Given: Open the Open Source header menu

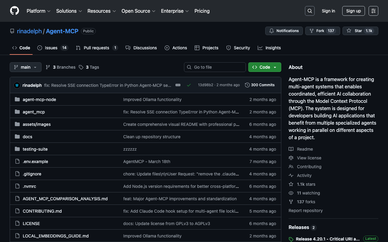Looking at the screenshot, I should click(138, 11).
